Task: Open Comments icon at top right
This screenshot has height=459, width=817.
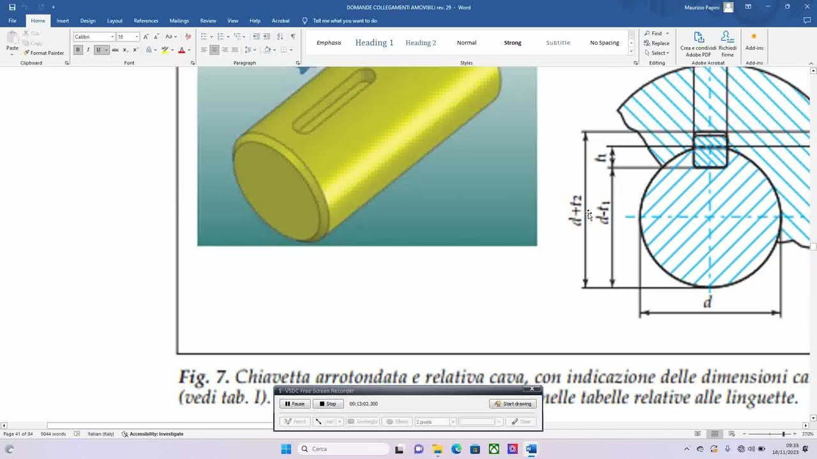Action: 807,20
